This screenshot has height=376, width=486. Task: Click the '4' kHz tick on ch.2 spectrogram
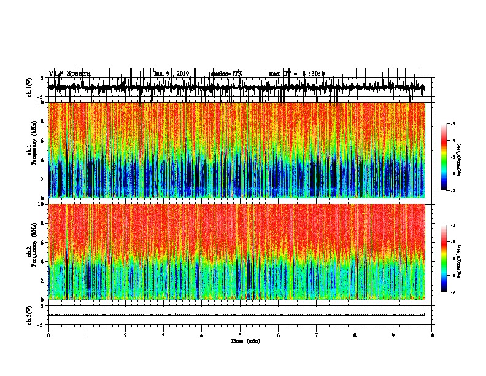(42, 262)
